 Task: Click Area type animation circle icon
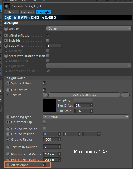6,29
